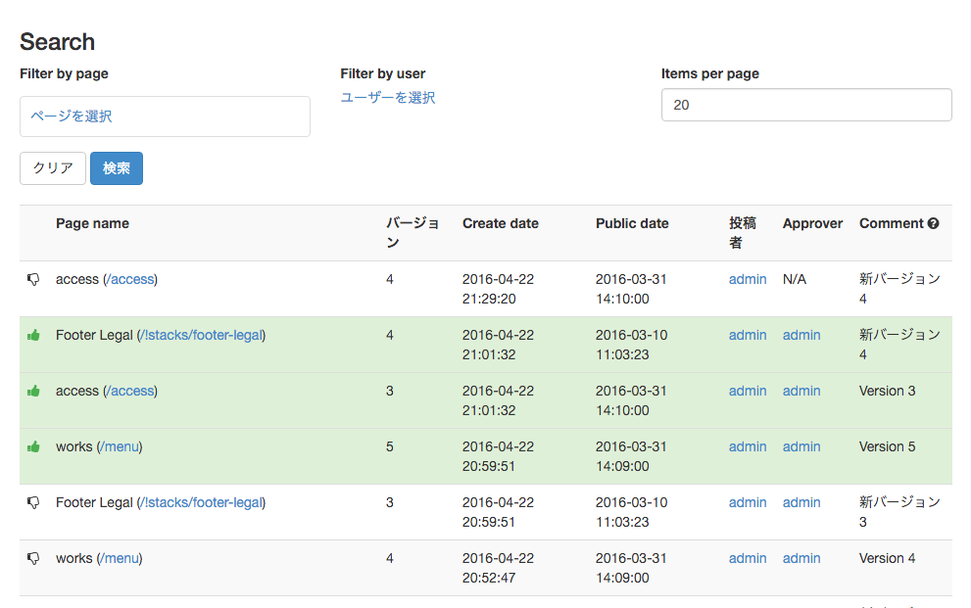971x608 pixels.
Task: Click help question mark icon beside Comment
Action: pyautogui.click(x=933, y=224)
